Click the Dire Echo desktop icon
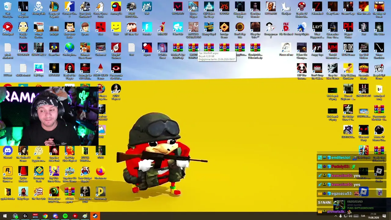 [379, 29]
